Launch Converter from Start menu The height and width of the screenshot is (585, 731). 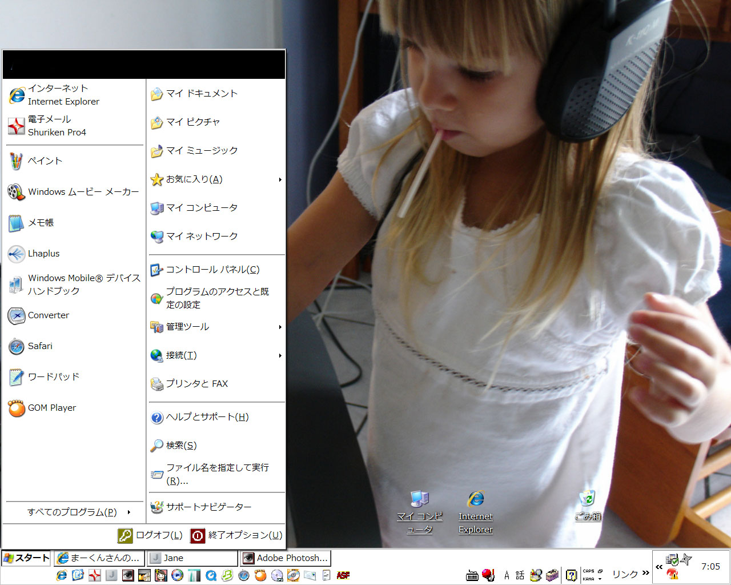pos(74,315)
